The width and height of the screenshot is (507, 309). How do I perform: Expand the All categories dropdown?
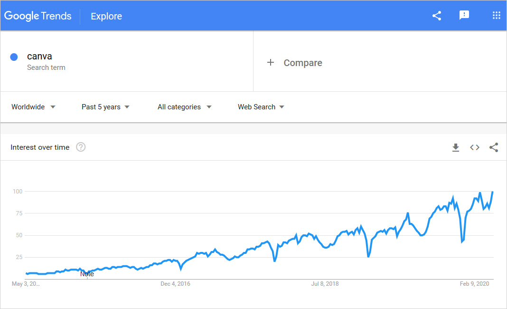coord(184,107)
